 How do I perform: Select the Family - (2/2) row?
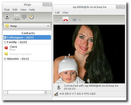click(x=27, y=42)
